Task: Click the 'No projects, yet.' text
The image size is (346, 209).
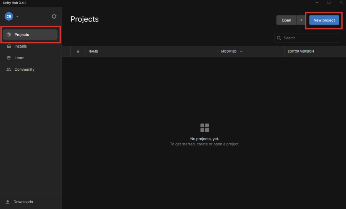Action: 205,139
